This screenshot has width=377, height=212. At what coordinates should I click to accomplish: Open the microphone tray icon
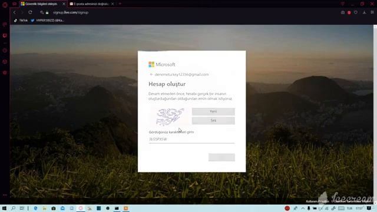click(x=309, y=208)
